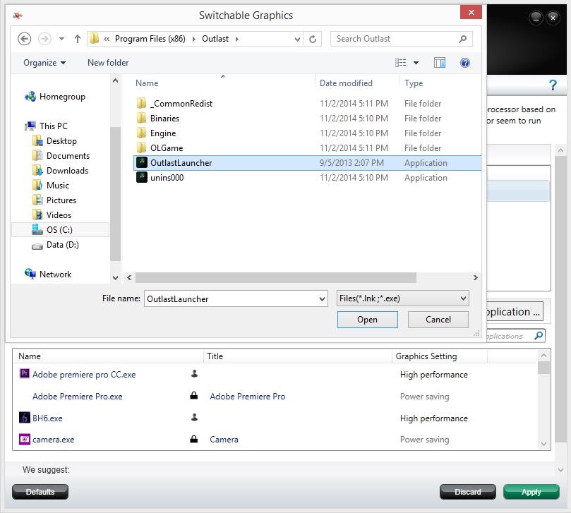Screen dimensions: 571x513
Task: Click lock icon beside Adobe Premiere Pro.exe
Action: [x=193, y=396]
